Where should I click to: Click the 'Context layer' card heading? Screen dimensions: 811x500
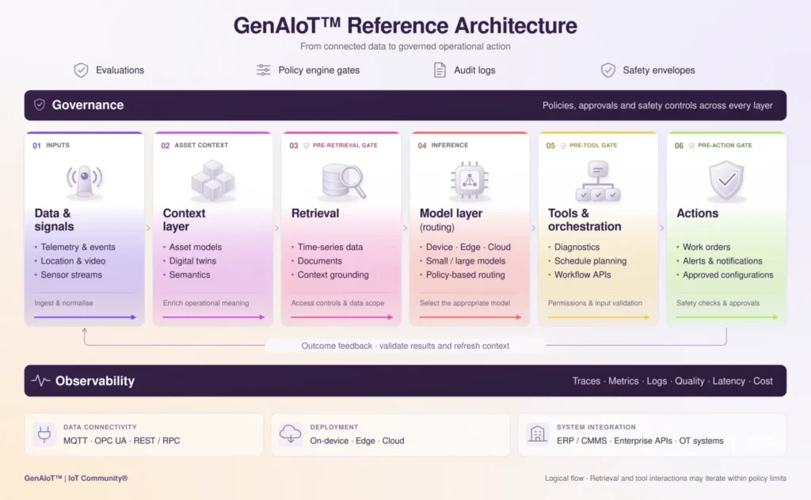click(184, 219)
